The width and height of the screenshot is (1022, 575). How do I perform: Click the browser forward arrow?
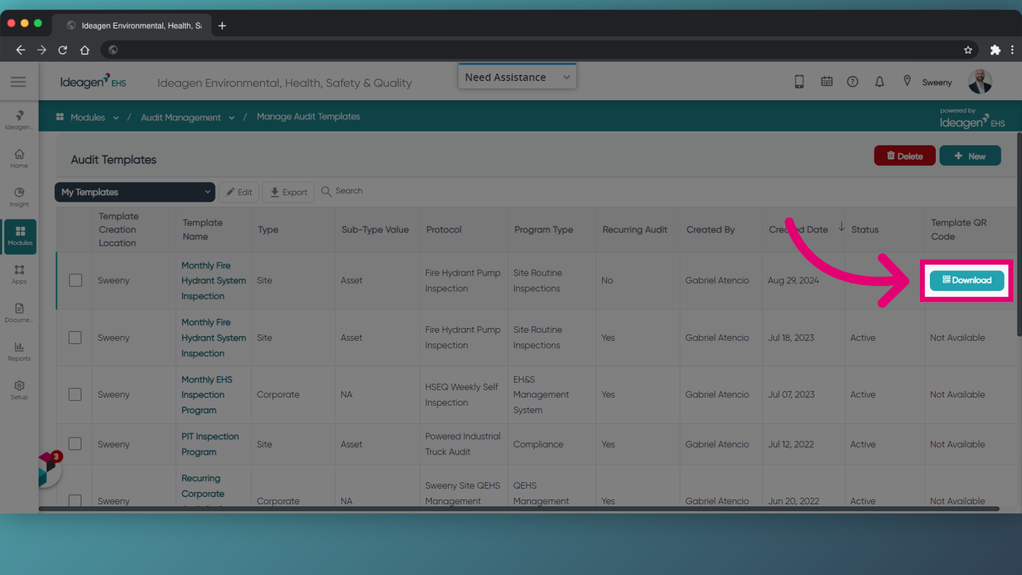click(42, 50)
